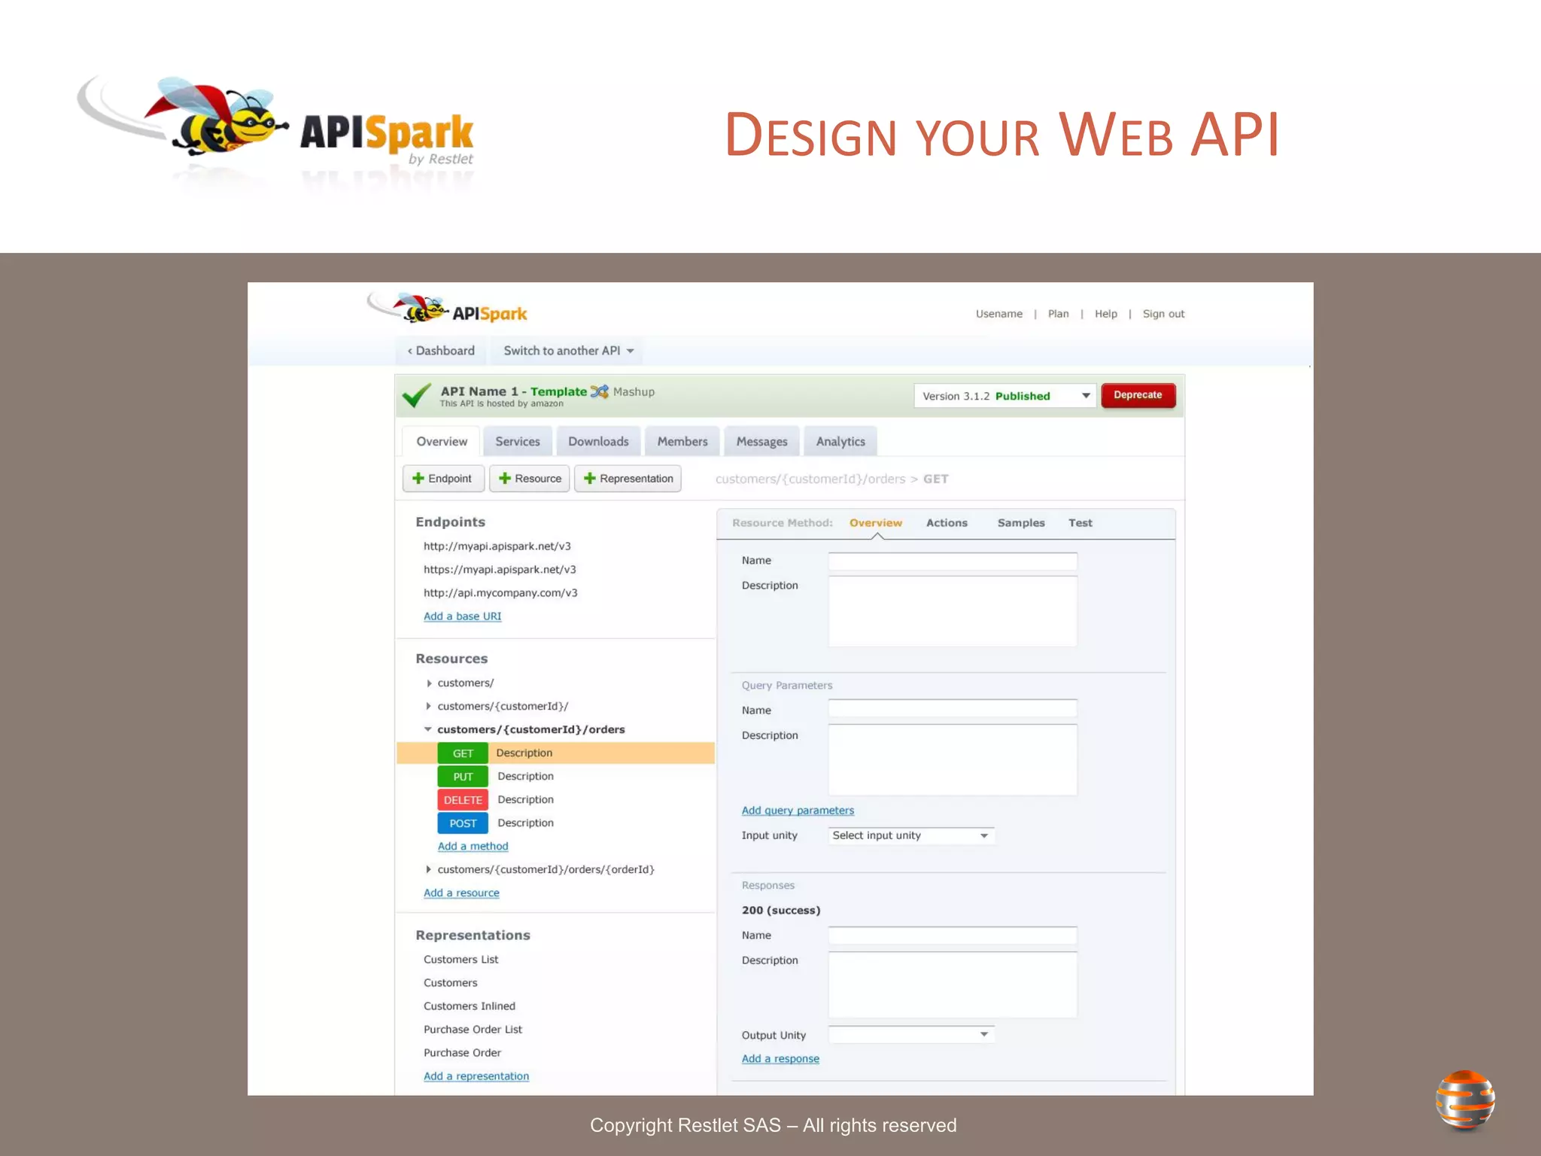Screen dimensions: 1541x1156
Task: Switch to the Downloads tab
Action: [598, 442]
